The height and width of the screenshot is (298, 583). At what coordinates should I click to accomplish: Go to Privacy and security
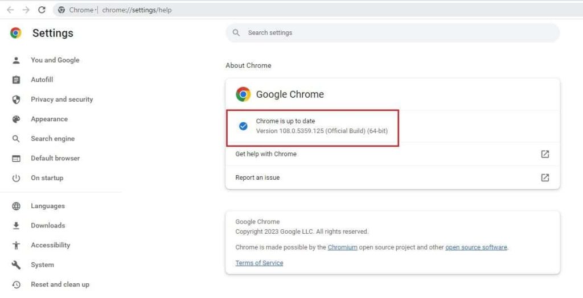point(61,99)
